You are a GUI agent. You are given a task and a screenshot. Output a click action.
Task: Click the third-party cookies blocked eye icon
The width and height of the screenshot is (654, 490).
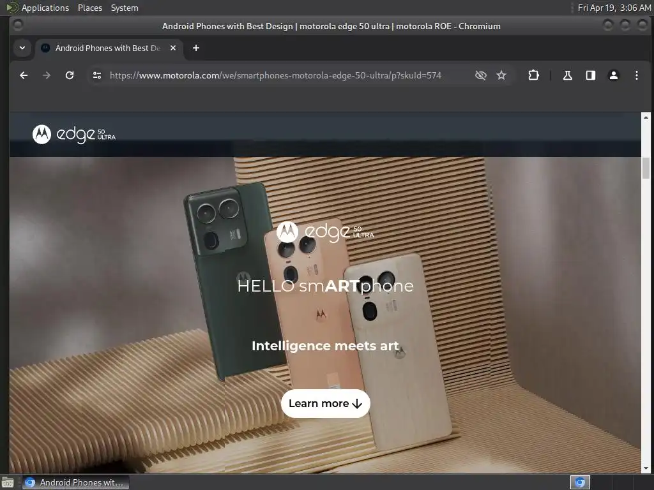pos(480,75)
